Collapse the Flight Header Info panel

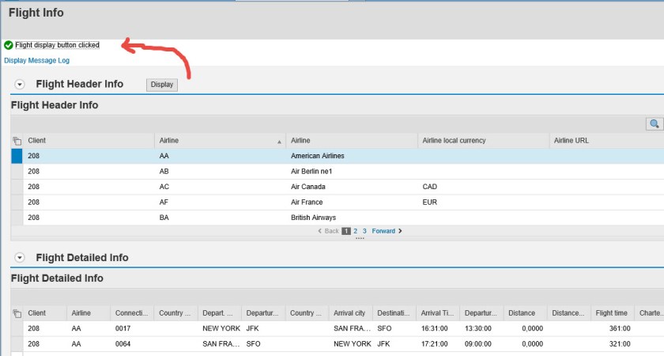click(x=20, y=84)
